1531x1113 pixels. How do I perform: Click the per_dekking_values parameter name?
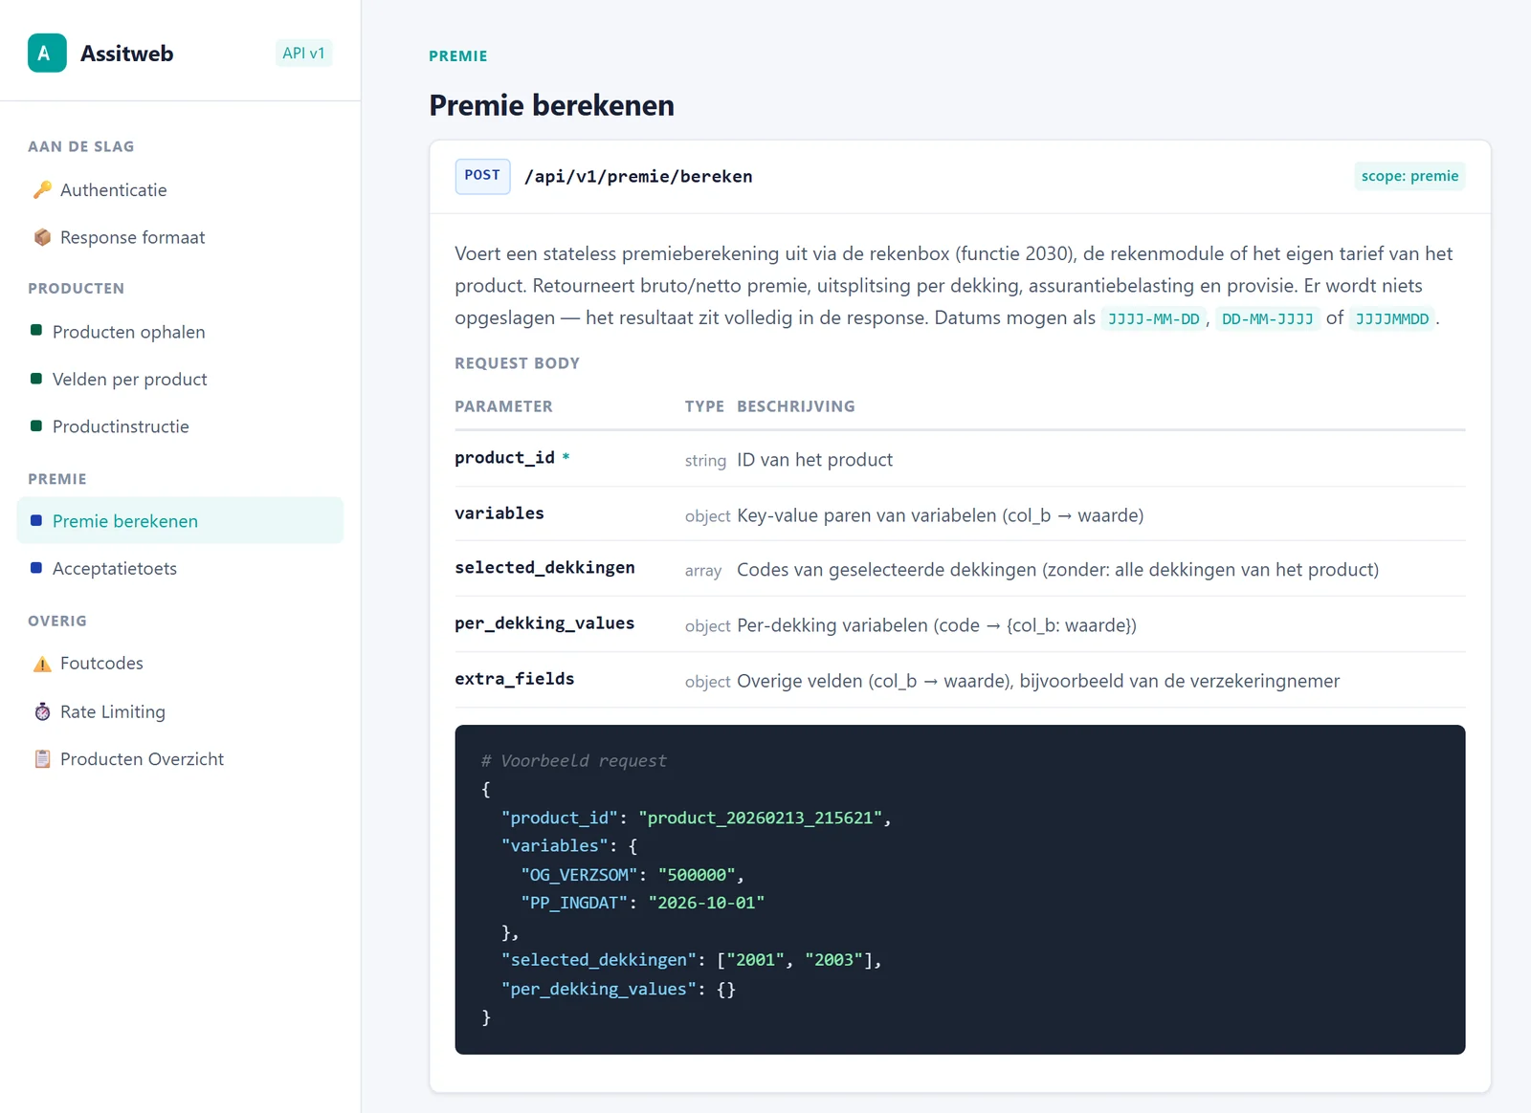(544, 623)
